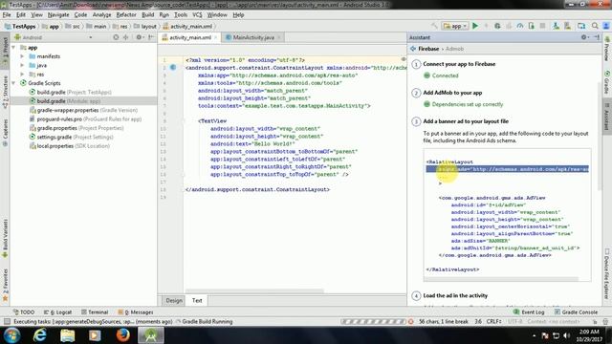Click the volume speaker tray icon
The height and width of the screenshot is (344, 612).
[x=566, y=335]
